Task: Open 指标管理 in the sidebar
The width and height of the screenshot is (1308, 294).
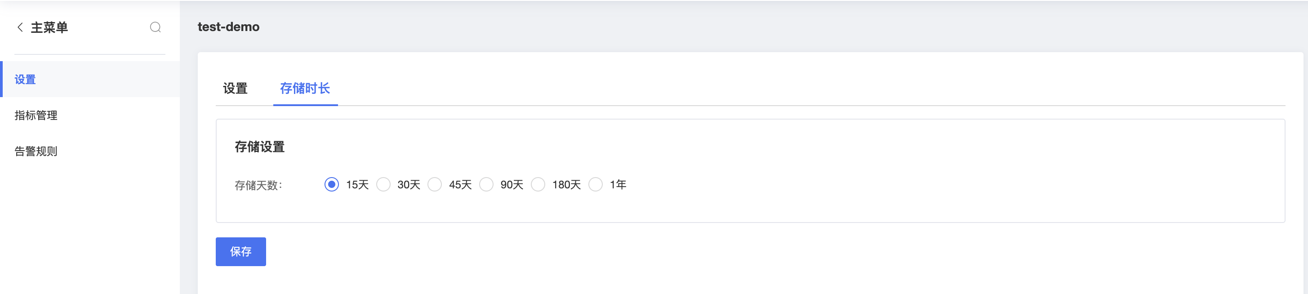Action: 90,115
